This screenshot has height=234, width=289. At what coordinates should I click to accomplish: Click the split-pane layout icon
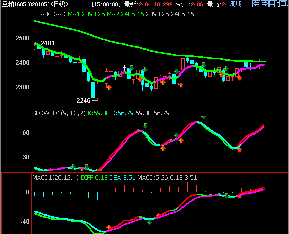[x=273, y=4]
